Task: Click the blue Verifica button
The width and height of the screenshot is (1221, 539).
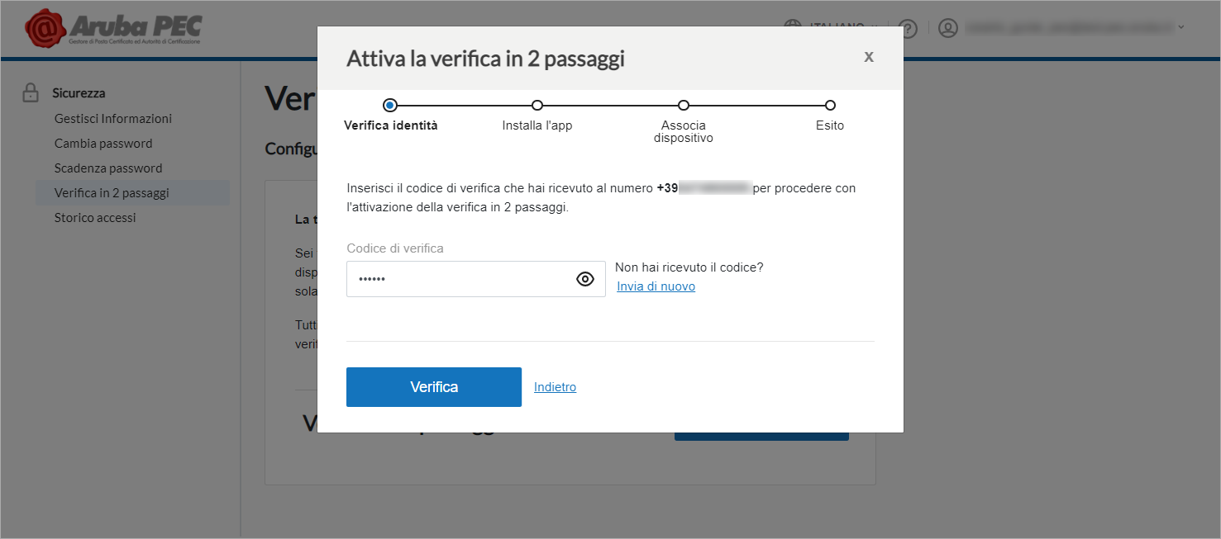Action: [x=434, y=387]
